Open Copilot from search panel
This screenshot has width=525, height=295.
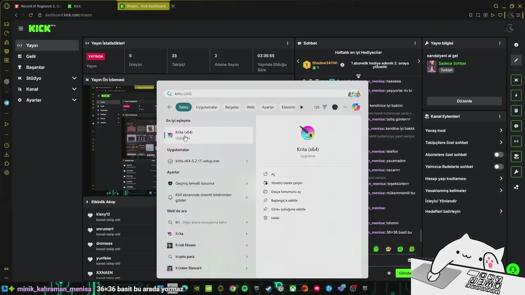(356, 107)
